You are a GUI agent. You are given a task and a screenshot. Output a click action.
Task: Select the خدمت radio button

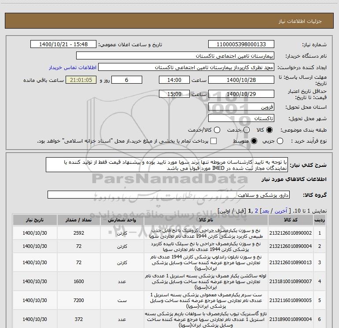(247, 130)
